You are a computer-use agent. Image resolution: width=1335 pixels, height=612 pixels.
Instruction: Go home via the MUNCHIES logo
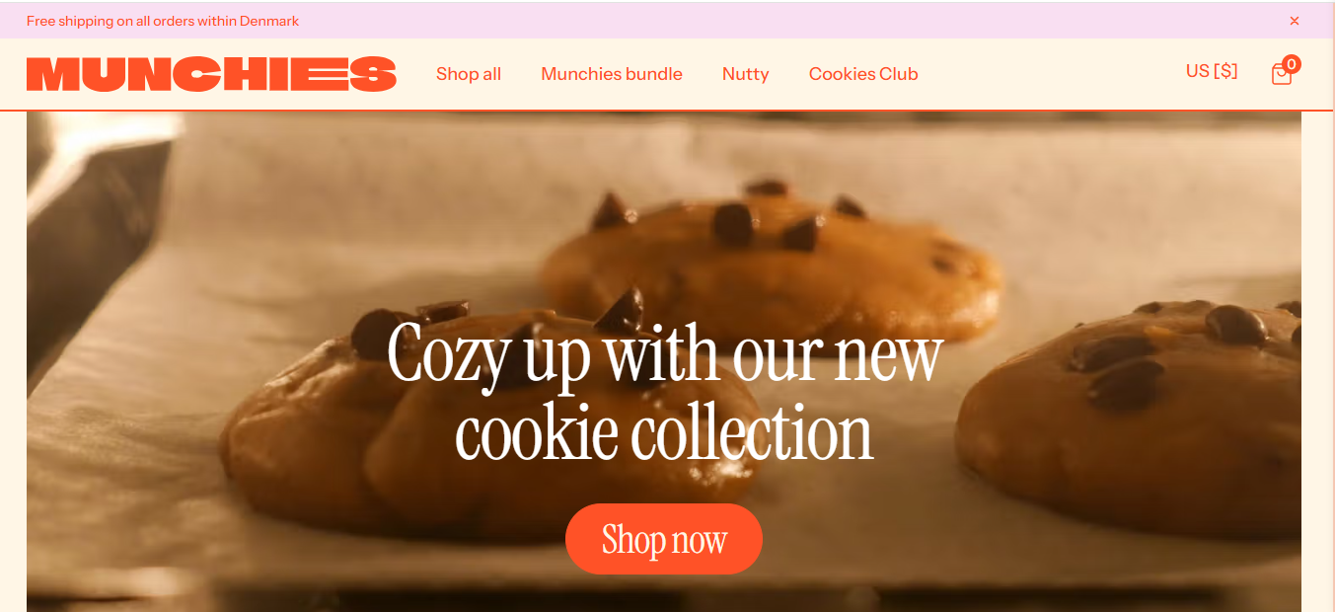pyautogui.click(x=211, y=74)
